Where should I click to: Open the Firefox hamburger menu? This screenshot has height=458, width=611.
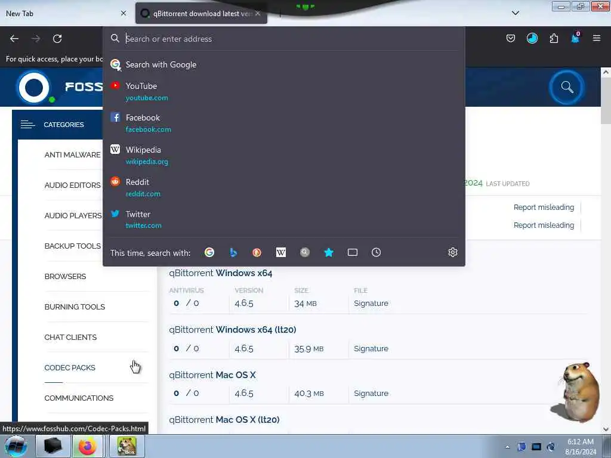click(596, 38)
